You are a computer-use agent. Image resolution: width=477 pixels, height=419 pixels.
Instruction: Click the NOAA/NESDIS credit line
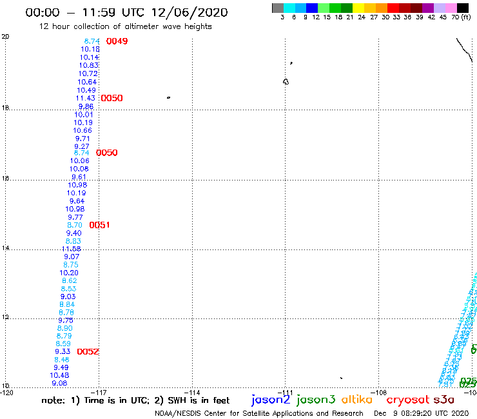point(259,414)
